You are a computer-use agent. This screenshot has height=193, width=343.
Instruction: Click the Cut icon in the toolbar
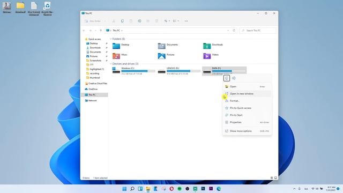tap(114, 21)
